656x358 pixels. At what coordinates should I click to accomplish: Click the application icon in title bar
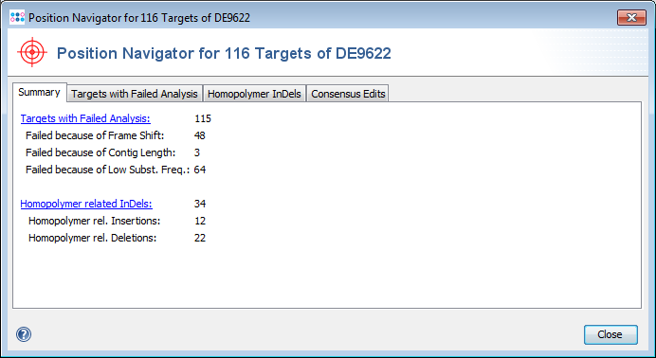tap(17, 17)
